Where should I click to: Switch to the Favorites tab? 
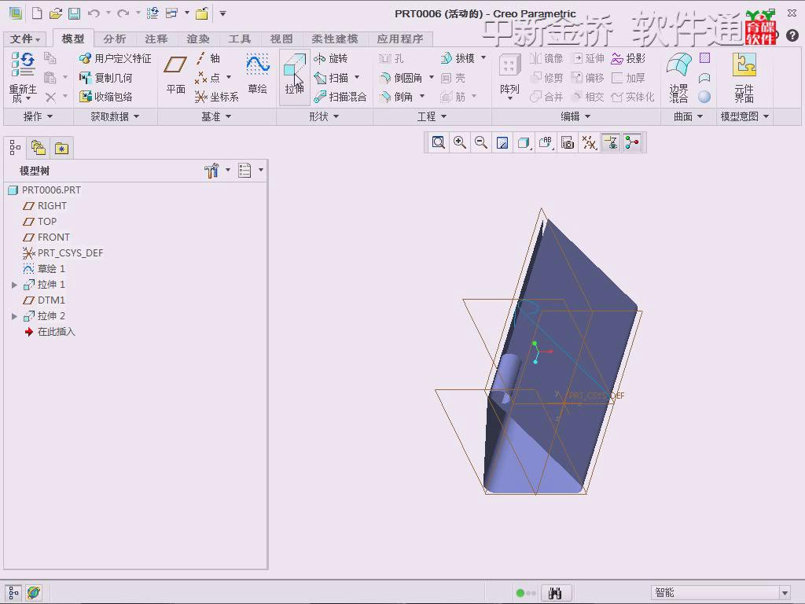tap(61, 149)
